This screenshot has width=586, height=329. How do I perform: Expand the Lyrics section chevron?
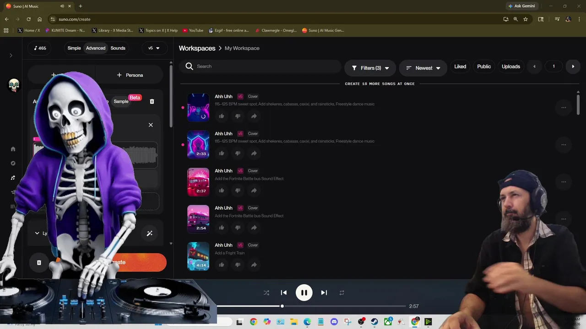click(x=37, y=233)
